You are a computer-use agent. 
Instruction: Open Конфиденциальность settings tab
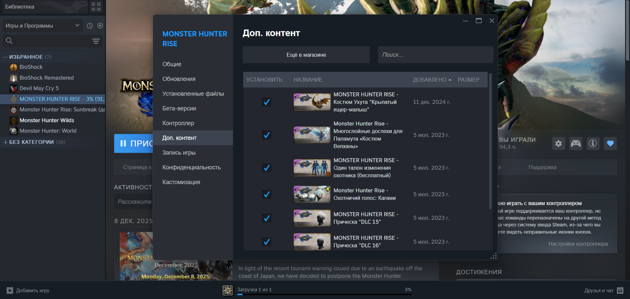(x=193, y=167)
